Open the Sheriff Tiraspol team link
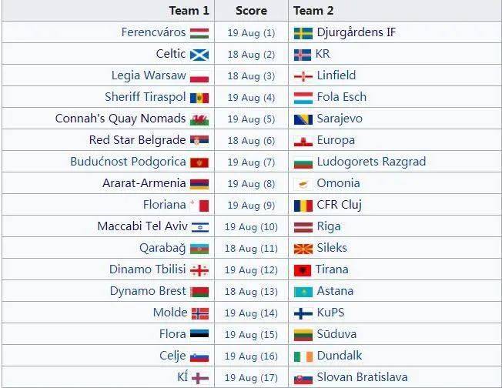The image size is (502, 388). [x=146, y=97]
